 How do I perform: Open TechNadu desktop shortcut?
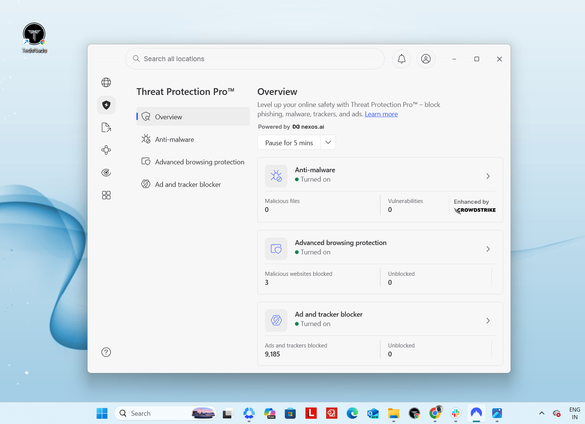[x=34, y=38]
